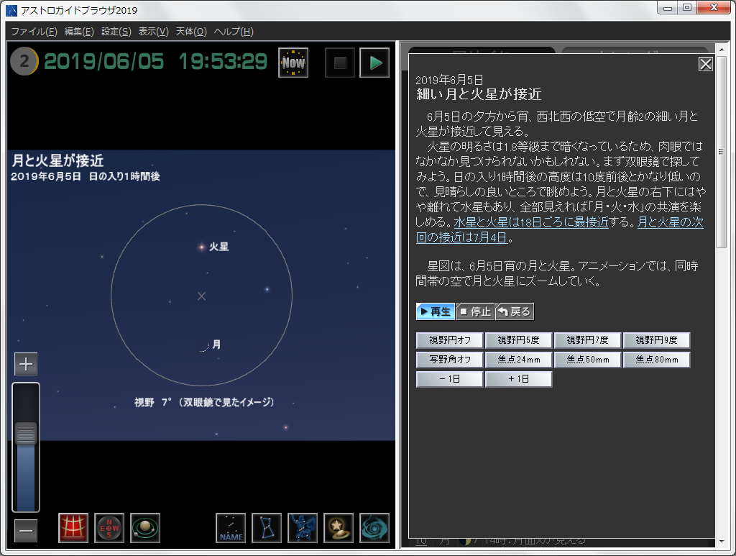
Task: Start the sky animation with the green play button
Action: click(374, 63)
